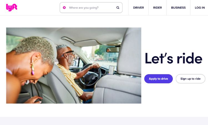
Task: Click the dashboard-mounted phone in the photo
Action: coord(111,70)
